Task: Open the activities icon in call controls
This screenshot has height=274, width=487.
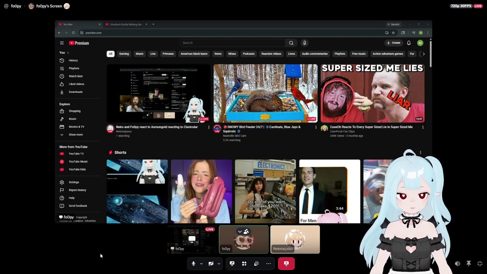Action: [244, 263]
